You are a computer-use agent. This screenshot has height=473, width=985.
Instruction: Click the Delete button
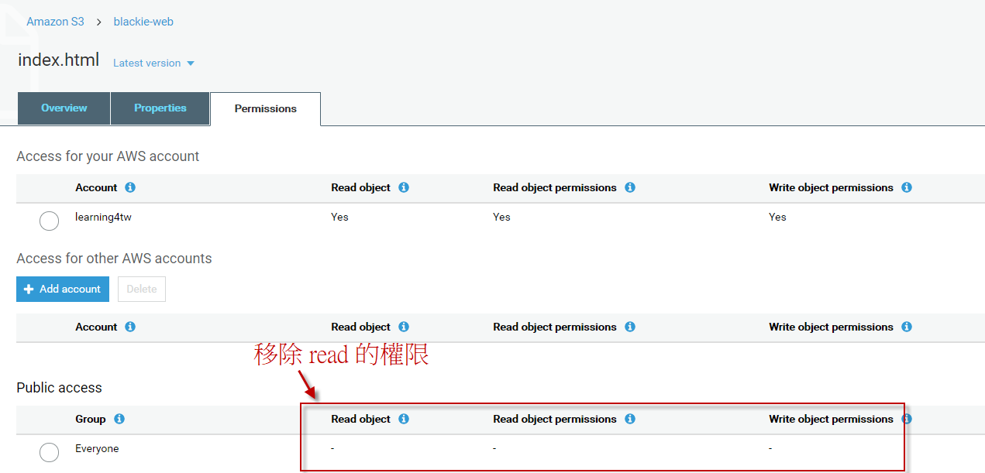point(142,289)
